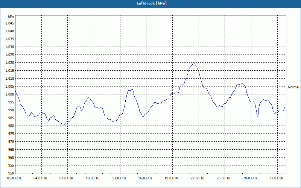Screen dimensions: 301x188
Task: Click the 1.005 y-axis value
Action: 10,86
